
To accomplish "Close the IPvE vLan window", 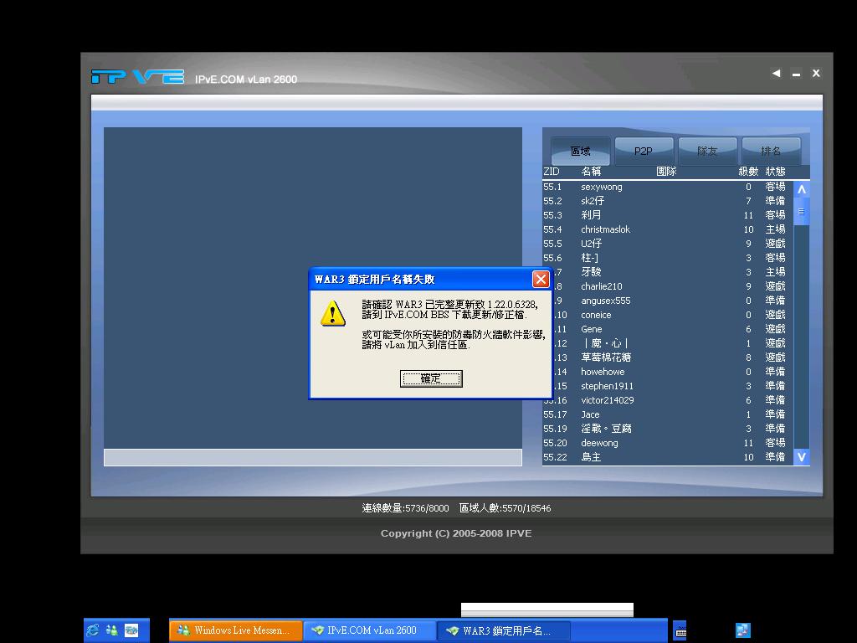I will [816, 74].
